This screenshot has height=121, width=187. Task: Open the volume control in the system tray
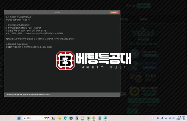(173, 118)
